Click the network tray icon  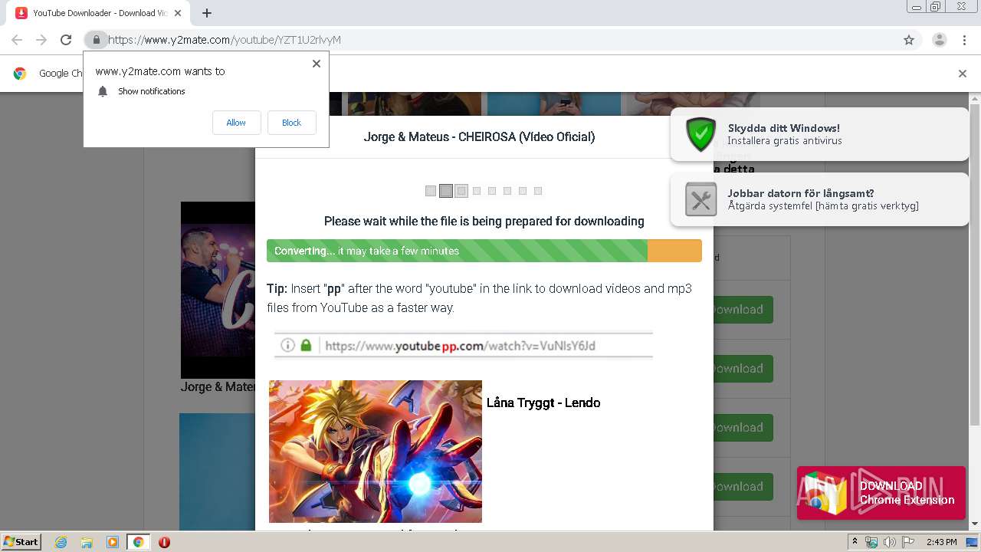tap(871, 542)
